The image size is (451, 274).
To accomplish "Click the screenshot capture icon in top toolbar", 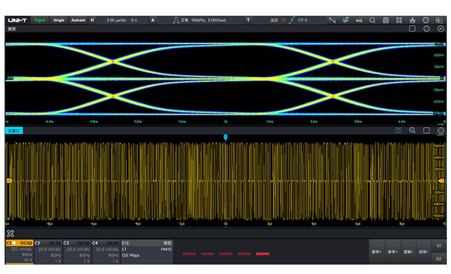I will pyautogui.click(x=399, y=20).
